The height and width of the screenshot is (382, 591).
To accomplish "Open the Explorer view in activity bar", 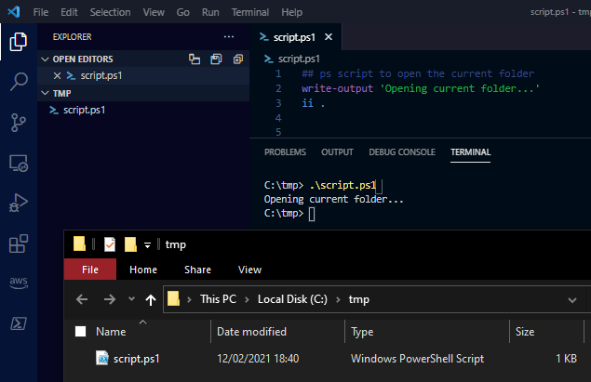I will click(x=18, y=42).
